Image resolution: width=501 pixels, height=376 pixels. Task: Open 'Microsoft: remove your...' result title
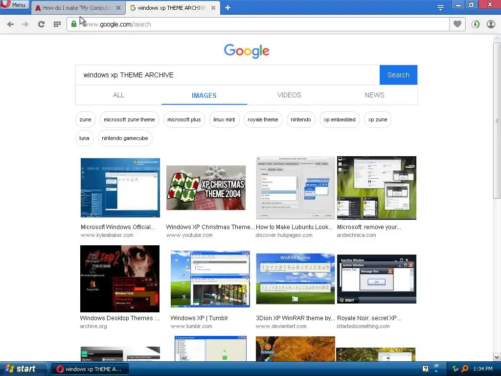[369, 227]
